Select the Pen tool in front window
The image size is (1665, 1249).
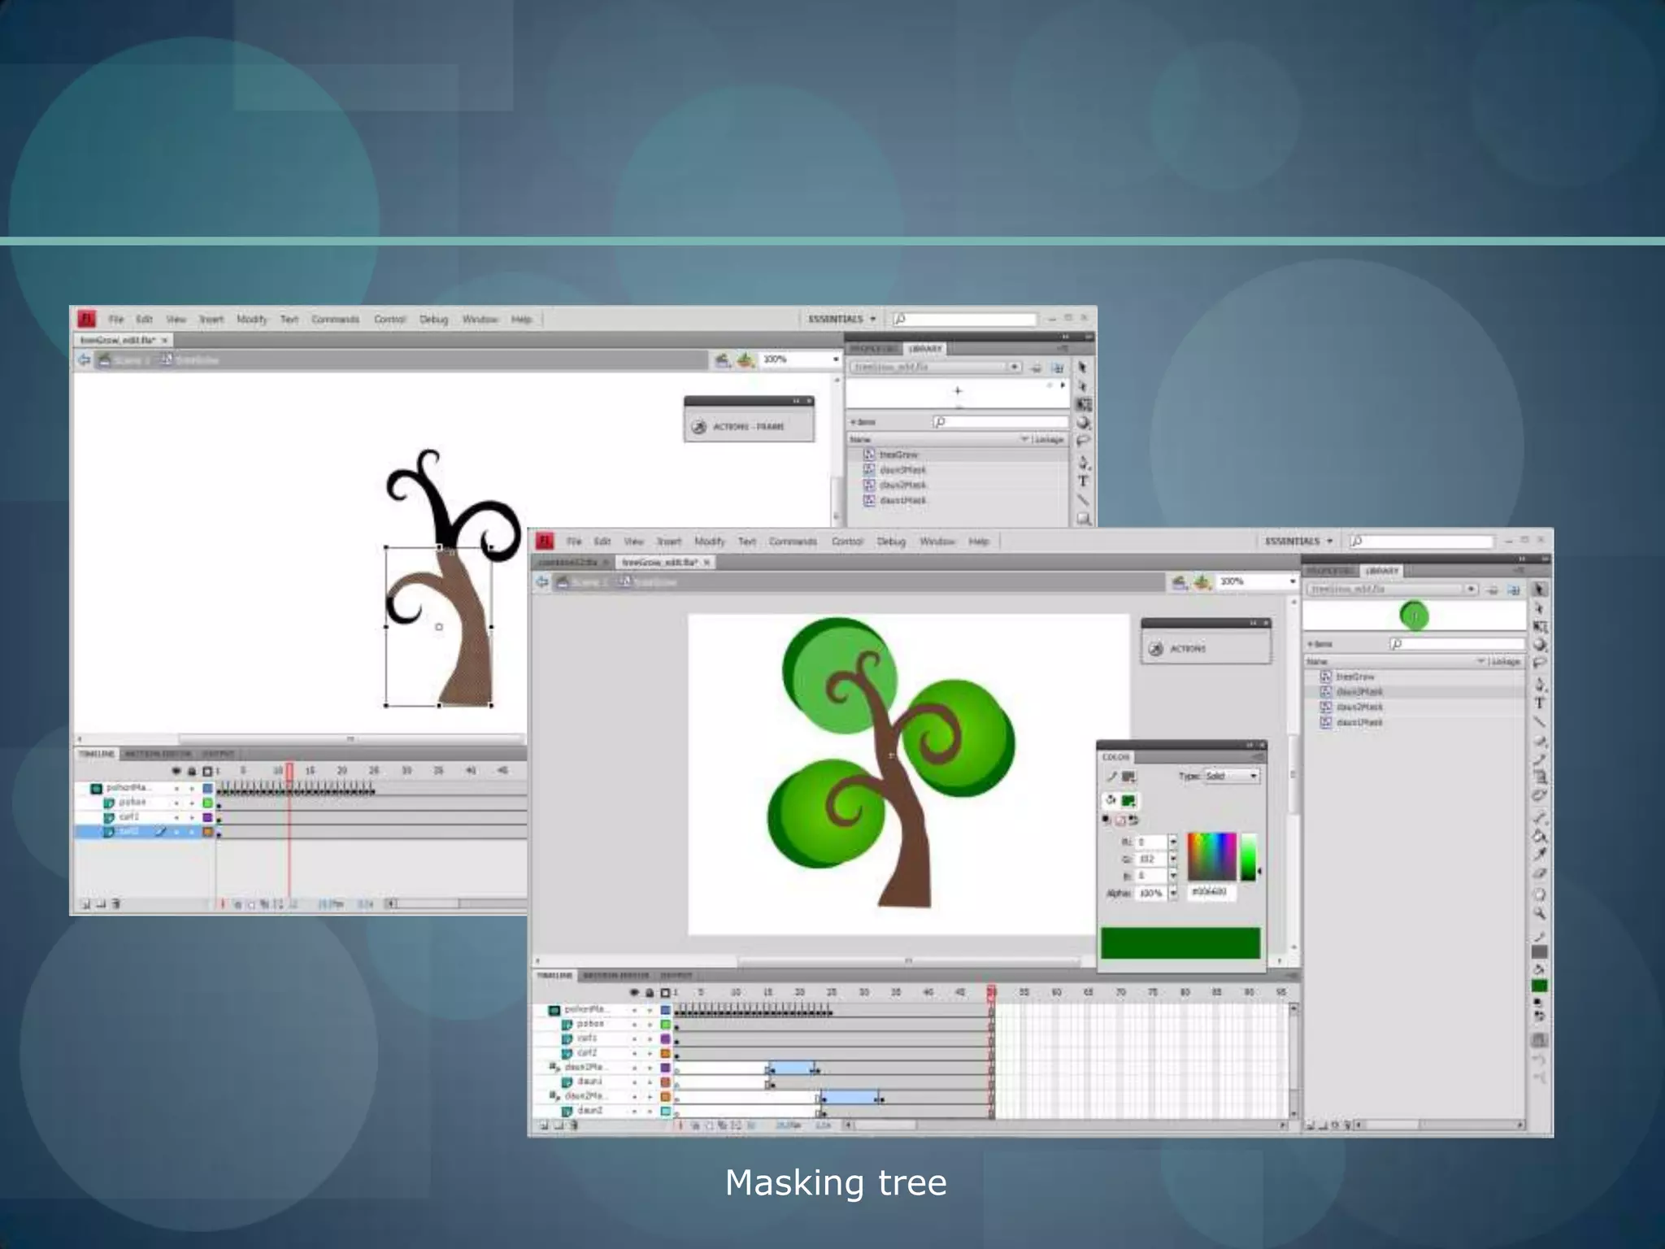click(x=1539, y=685)
